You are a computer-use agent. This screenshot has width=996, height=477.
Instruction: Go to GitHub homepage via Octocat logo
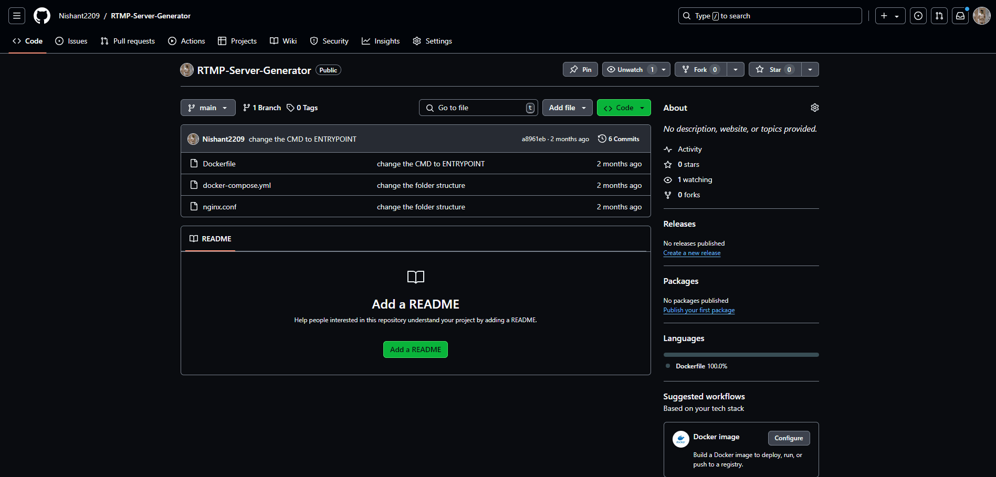coord(42,16)
